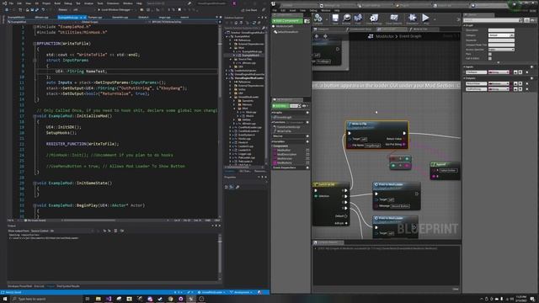Toggle visibility eye for ModButtons variable
The width and height of the screenshot is (539, 303).
coord(307,162)
